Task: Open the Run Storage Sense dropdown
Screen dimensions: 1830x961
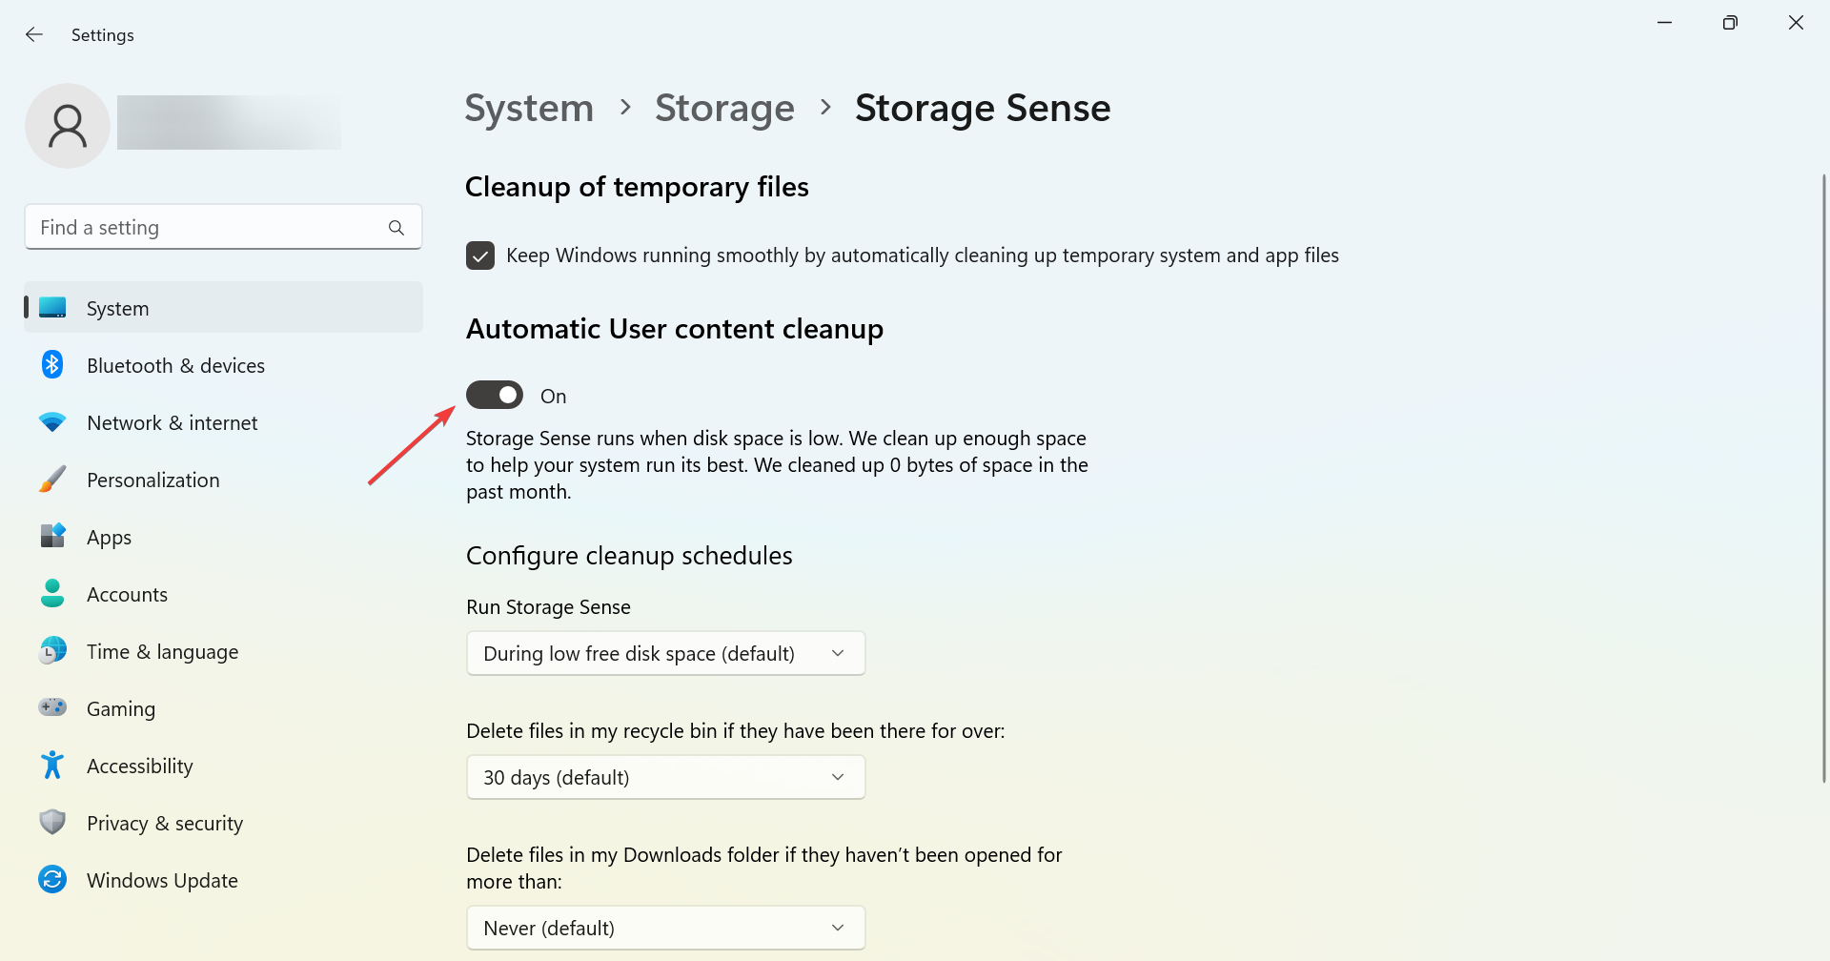Action: 665,654
